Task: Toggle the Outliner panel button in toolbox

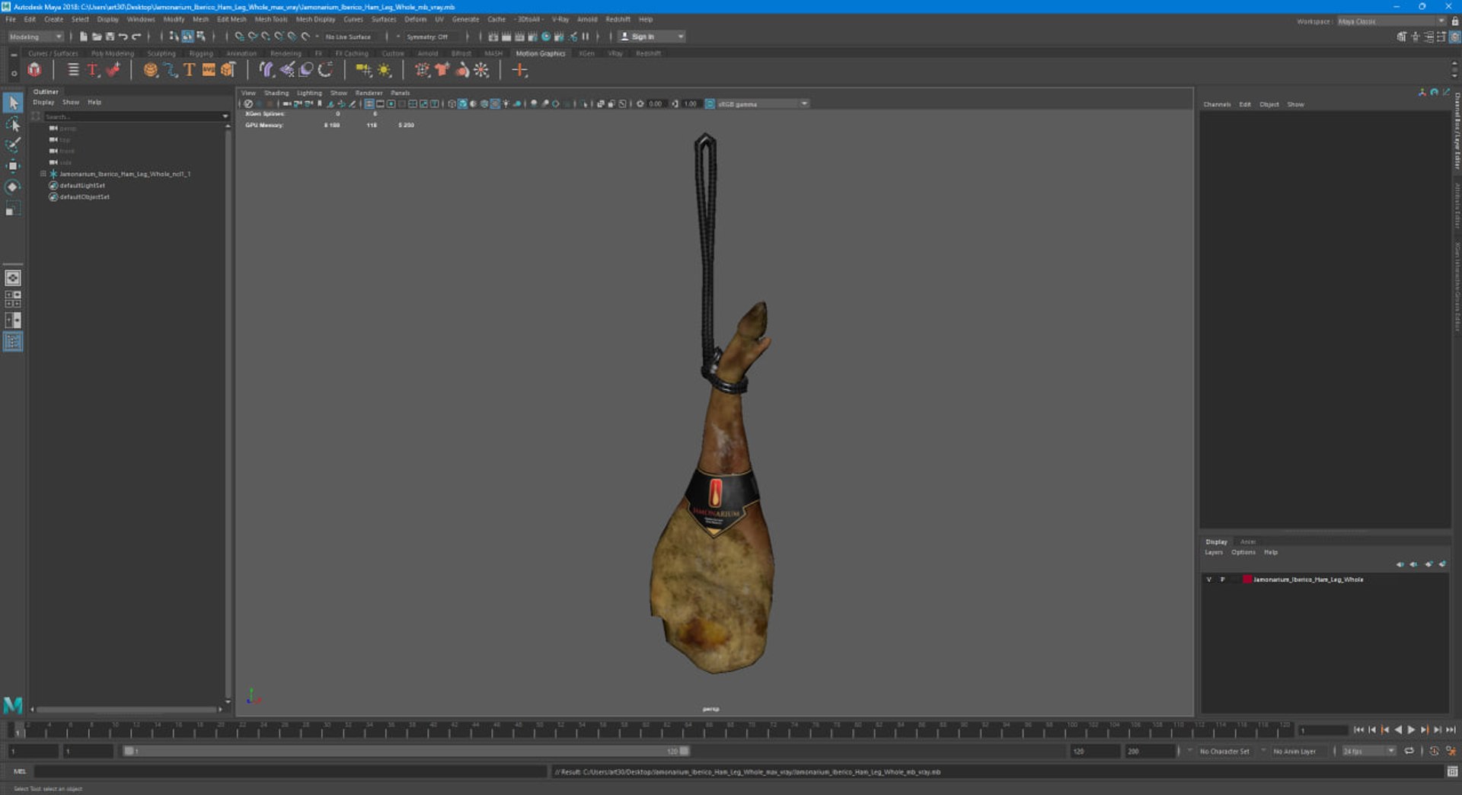Action: pyautogui.click(x=13, y=342)
